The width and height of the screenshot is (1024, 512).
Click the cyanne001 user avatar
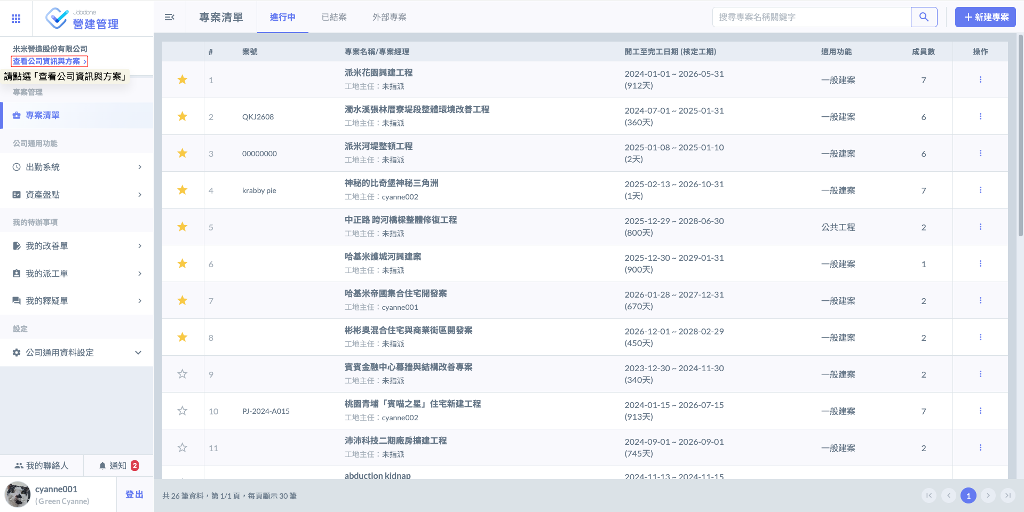pos(18,494)
